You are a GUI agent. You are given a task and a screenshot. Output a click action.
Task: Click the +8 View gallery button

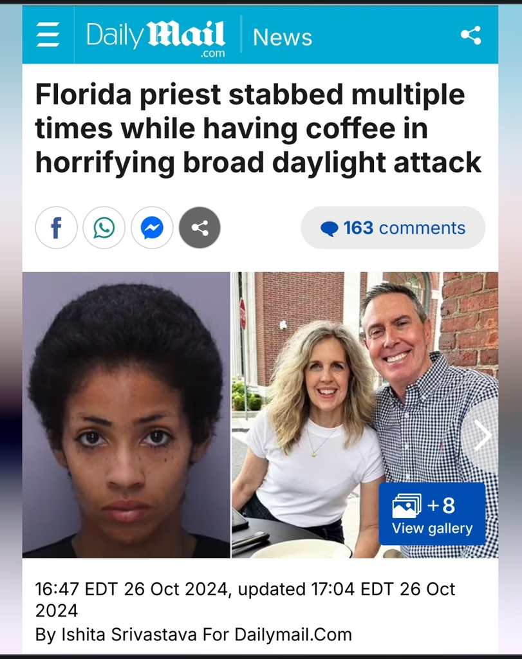pos(432,514)
